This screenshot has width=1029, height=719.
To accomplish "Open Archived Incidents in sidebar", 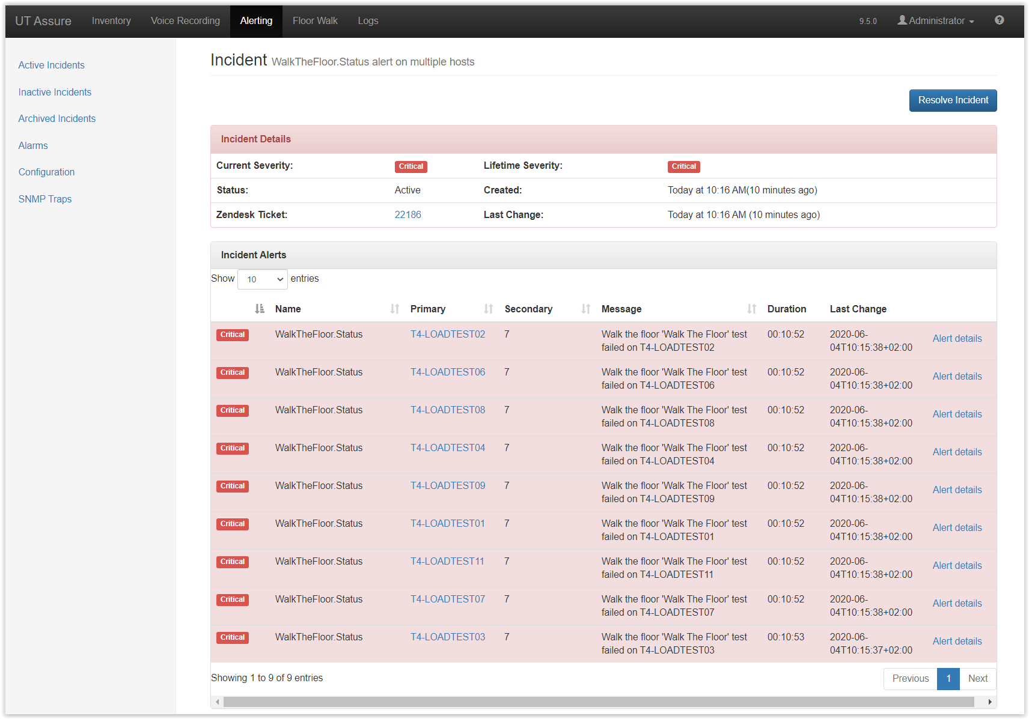I will pyautogui.click(x=57, y=118).
